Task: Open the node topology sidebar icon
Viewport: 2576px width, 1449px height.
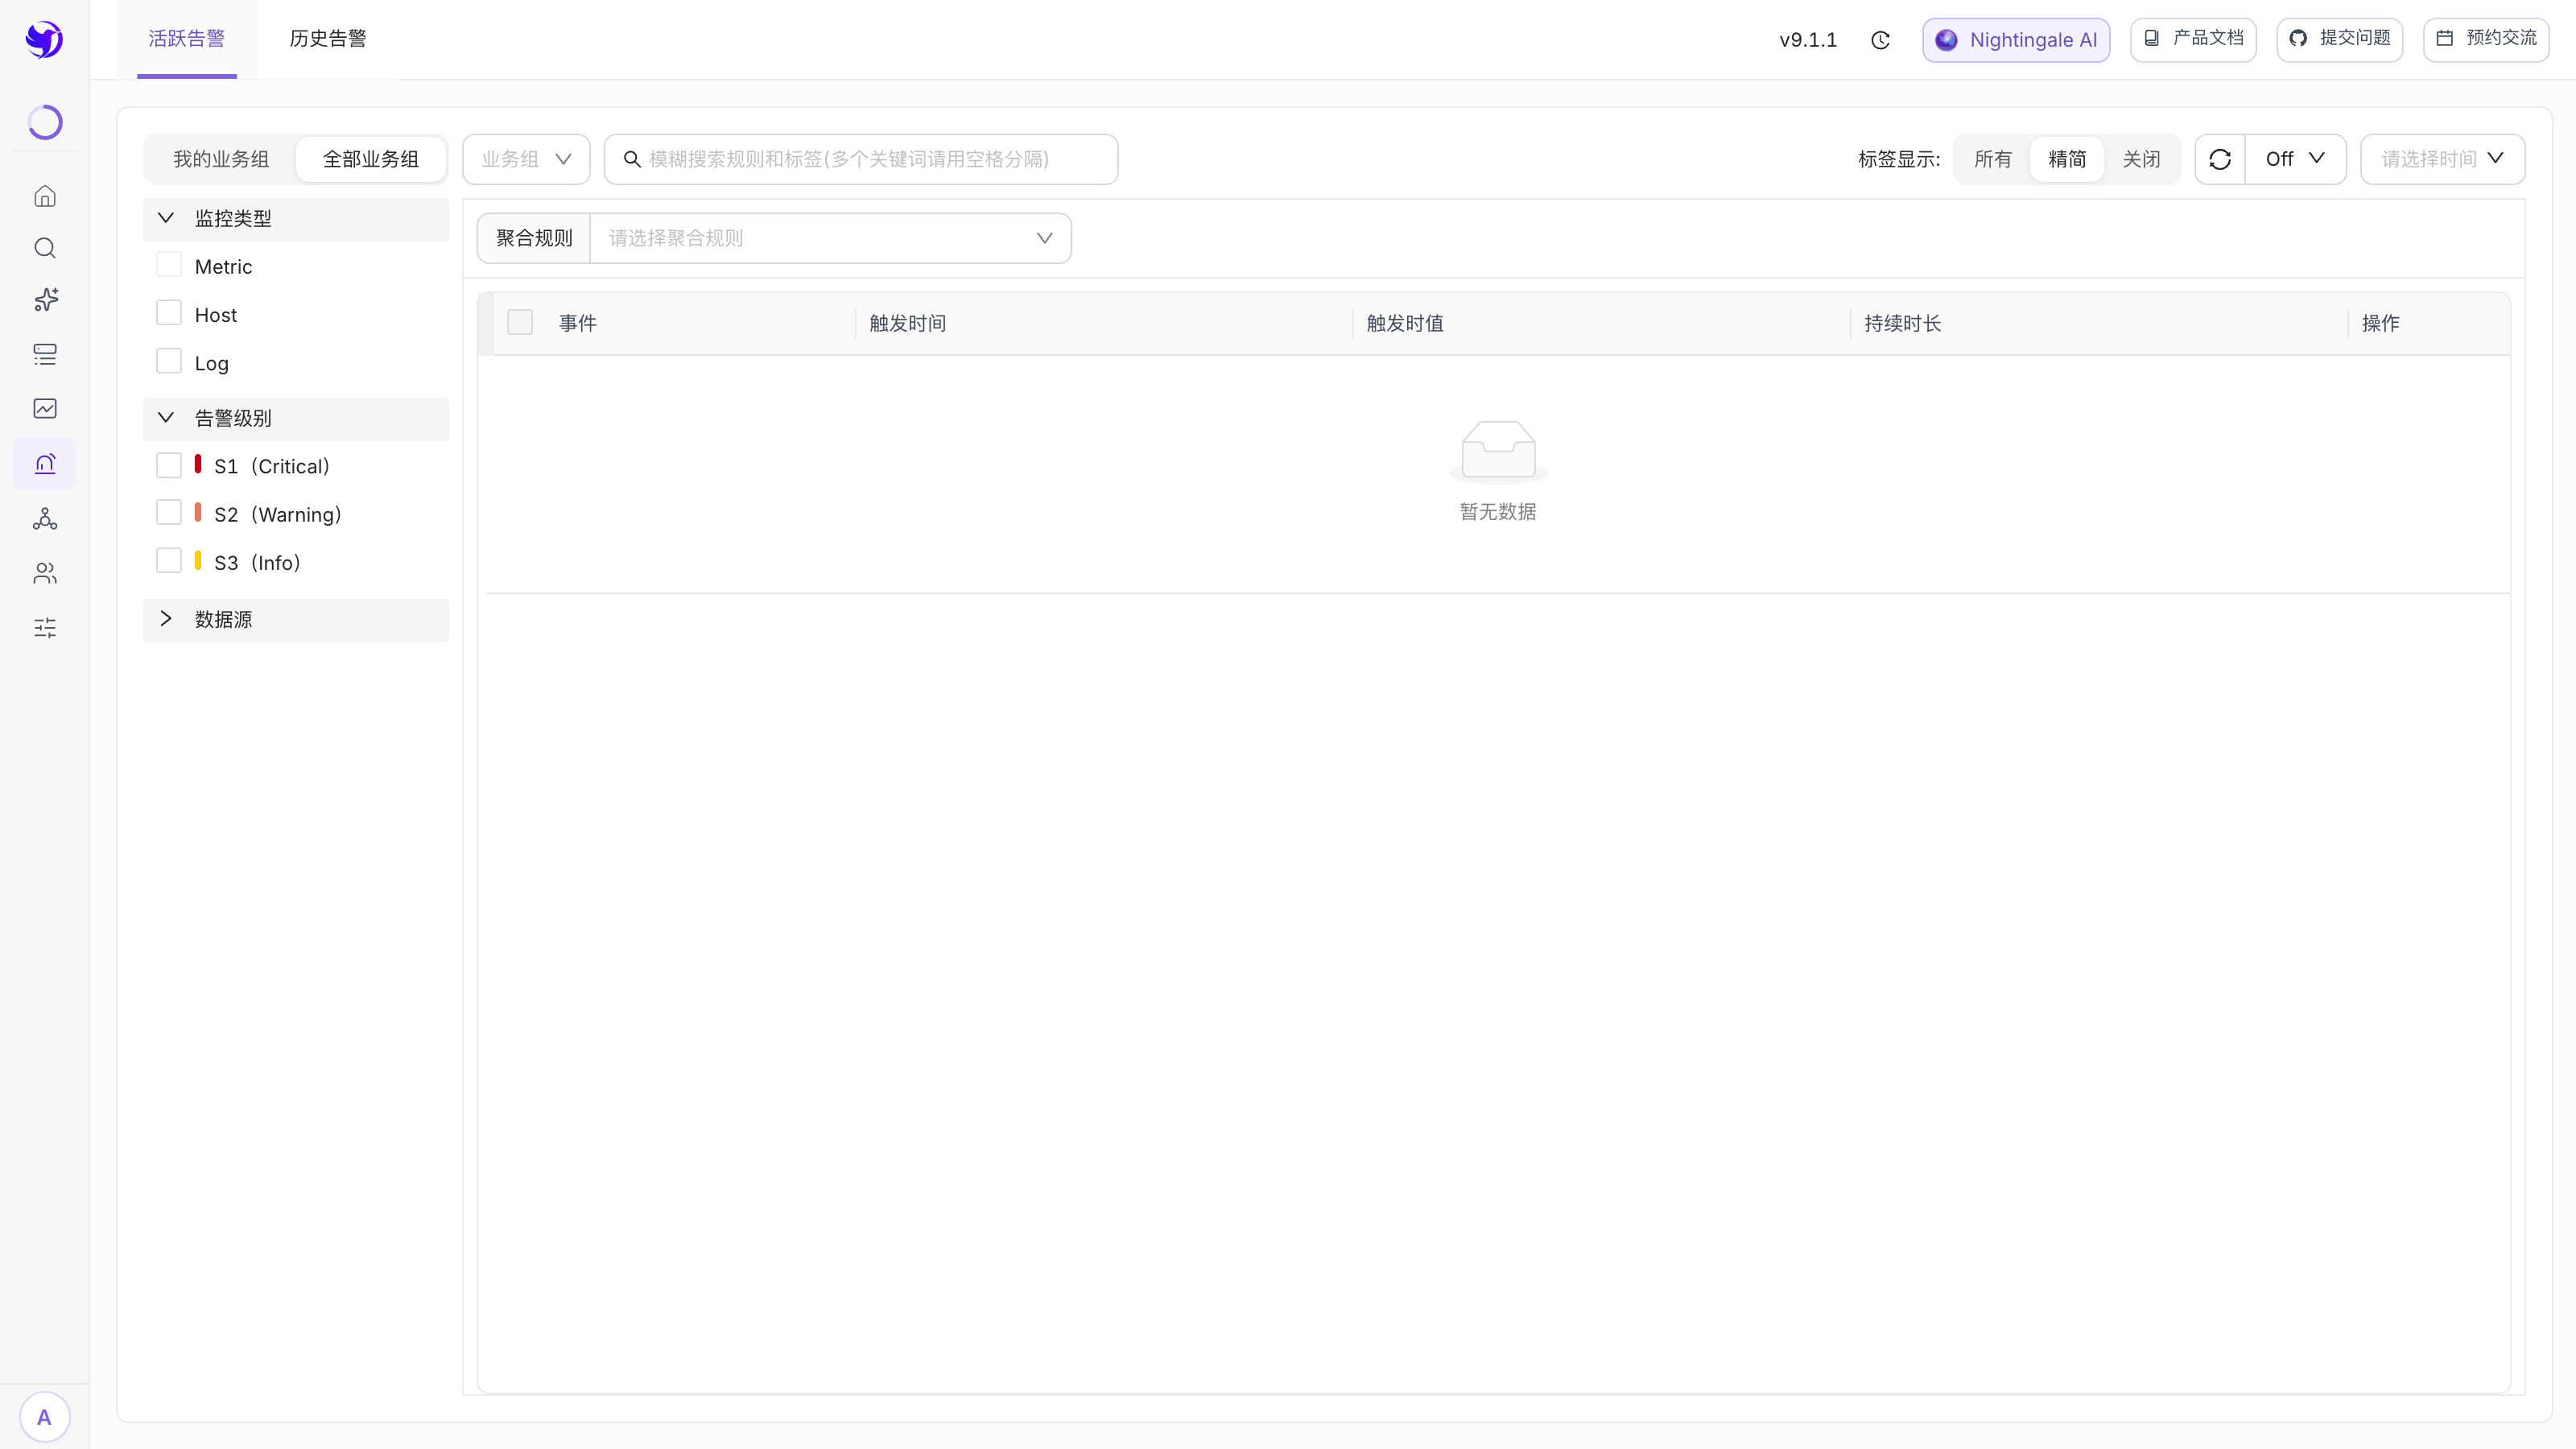Action: [45, 518]
